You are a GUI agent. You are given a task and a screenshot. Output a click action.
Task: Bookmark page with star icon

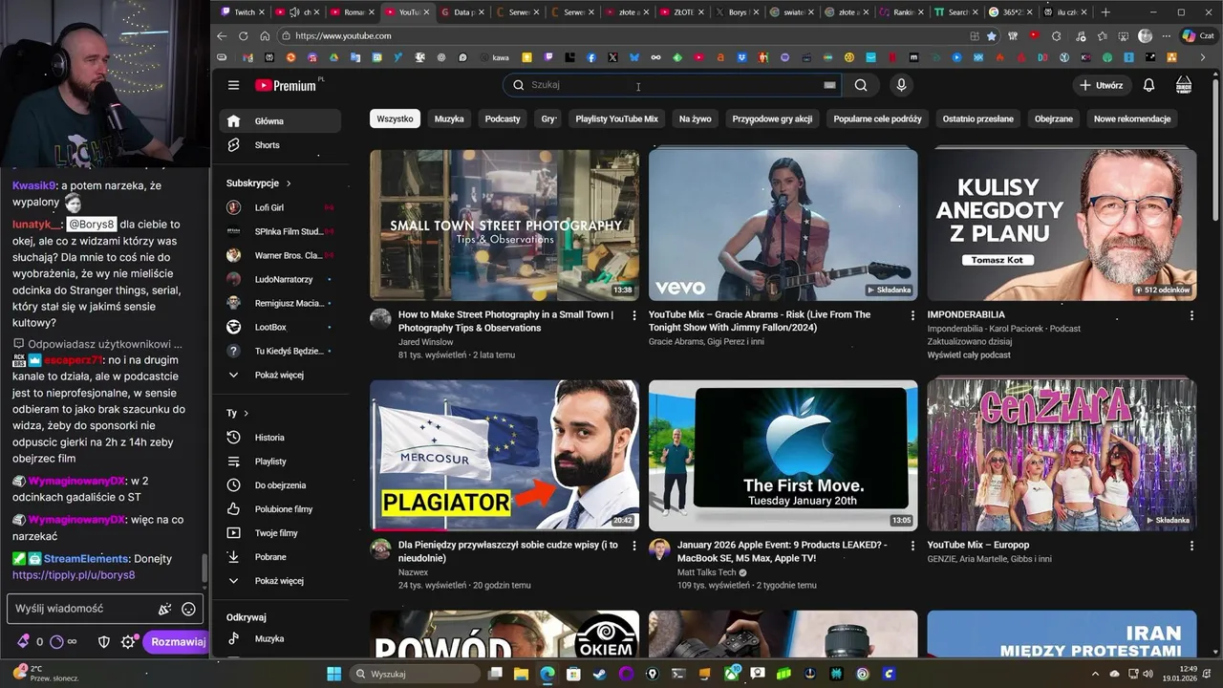point(991,36)
